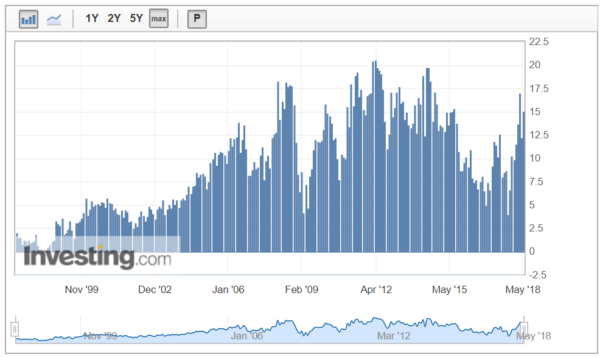This screenshot has width=600, height=357.
Task: Click the right navigator range handle
Action: [523, 330]
